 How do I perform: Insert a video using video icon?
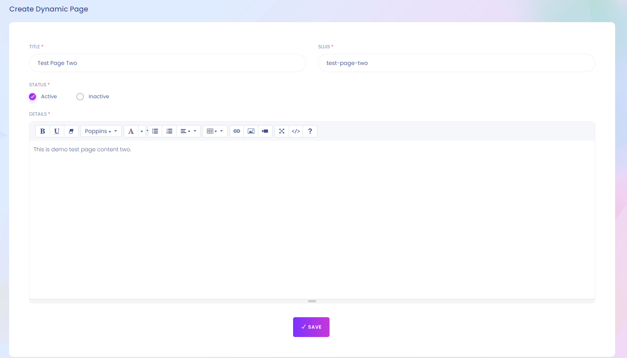click(265, 131)
